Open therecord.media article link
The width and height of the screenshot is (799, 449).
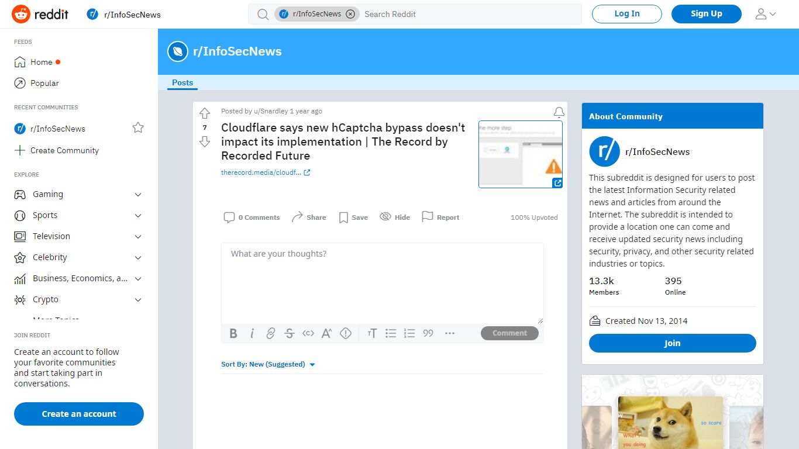(266, 172)
